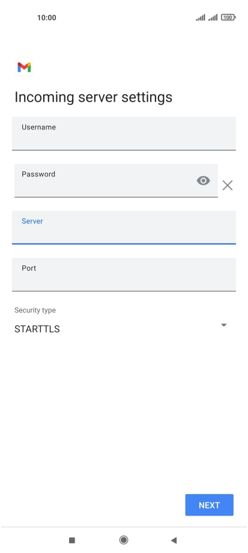Tap the blue Server field label
This screenshot has height=553, width=248.
pyautogui.click(x=32, y=221)
